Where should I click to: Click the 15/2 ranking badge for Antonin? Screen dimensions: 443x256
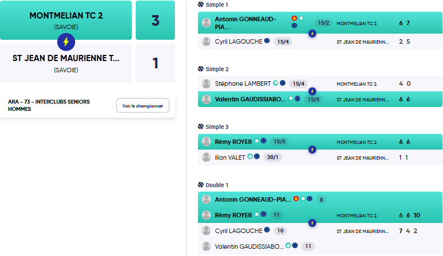323,23
